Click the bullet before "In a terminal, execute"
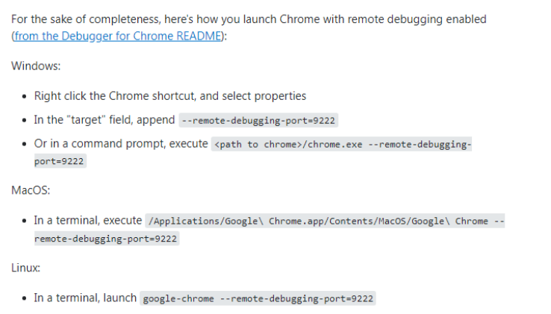 click(25, 221)
